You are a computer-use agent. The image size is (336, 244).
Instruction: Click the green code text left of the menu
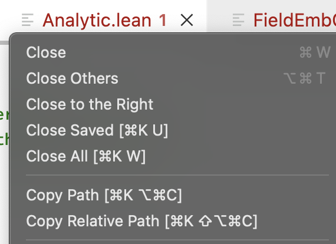point(4,126)
